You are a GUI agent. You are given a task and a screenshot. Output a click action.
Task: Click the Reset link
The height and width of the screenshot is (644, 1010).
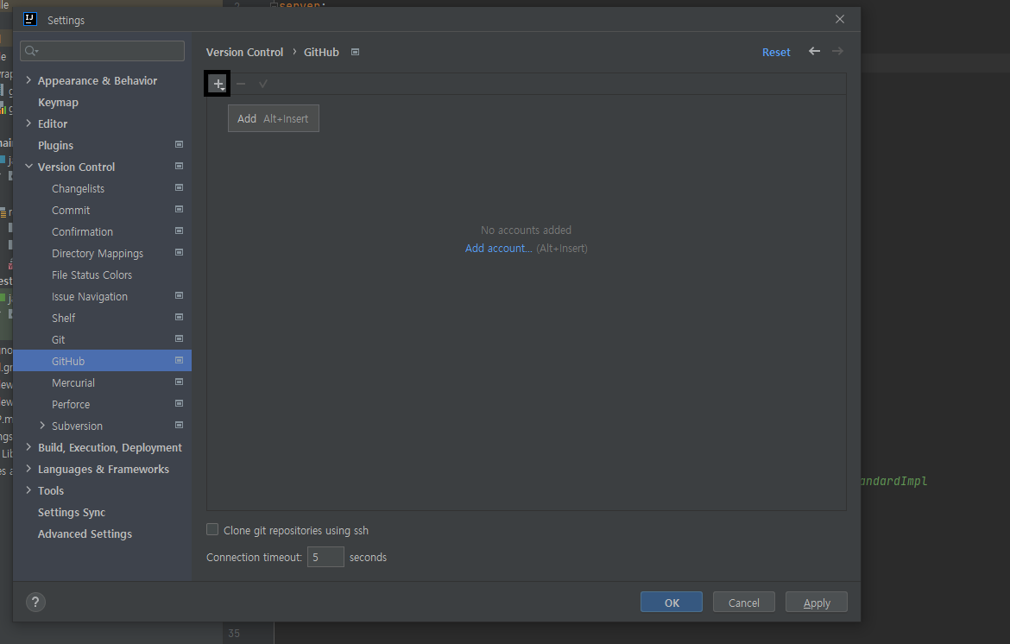[776, 52]
